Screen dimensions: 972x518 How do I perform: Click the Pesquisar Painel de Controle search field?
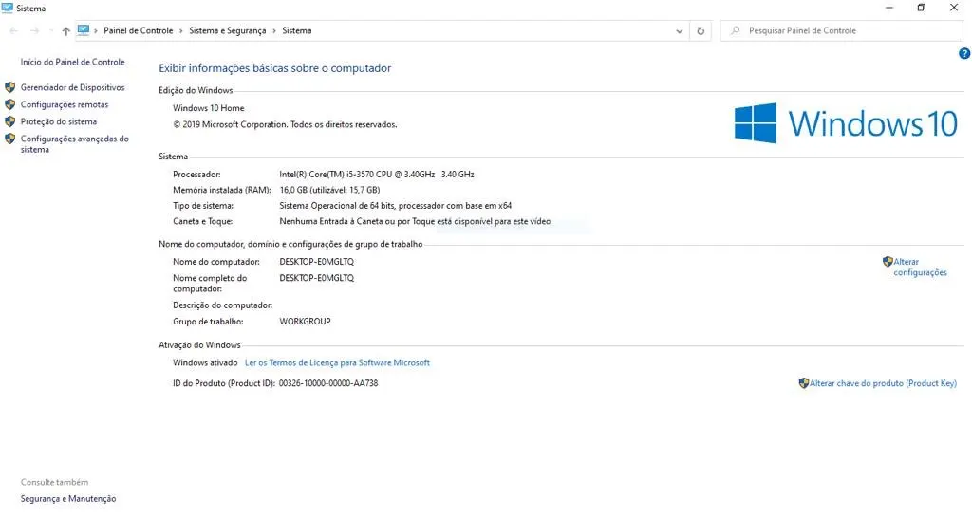[x=841, y=30]
